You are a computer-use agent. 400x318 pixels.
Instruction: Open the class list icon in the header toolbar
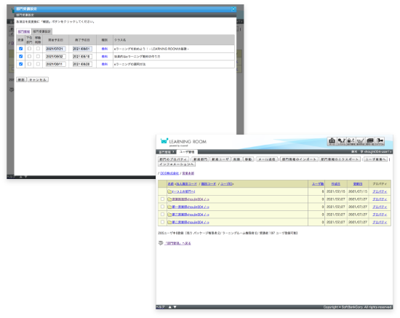[370, 141]
